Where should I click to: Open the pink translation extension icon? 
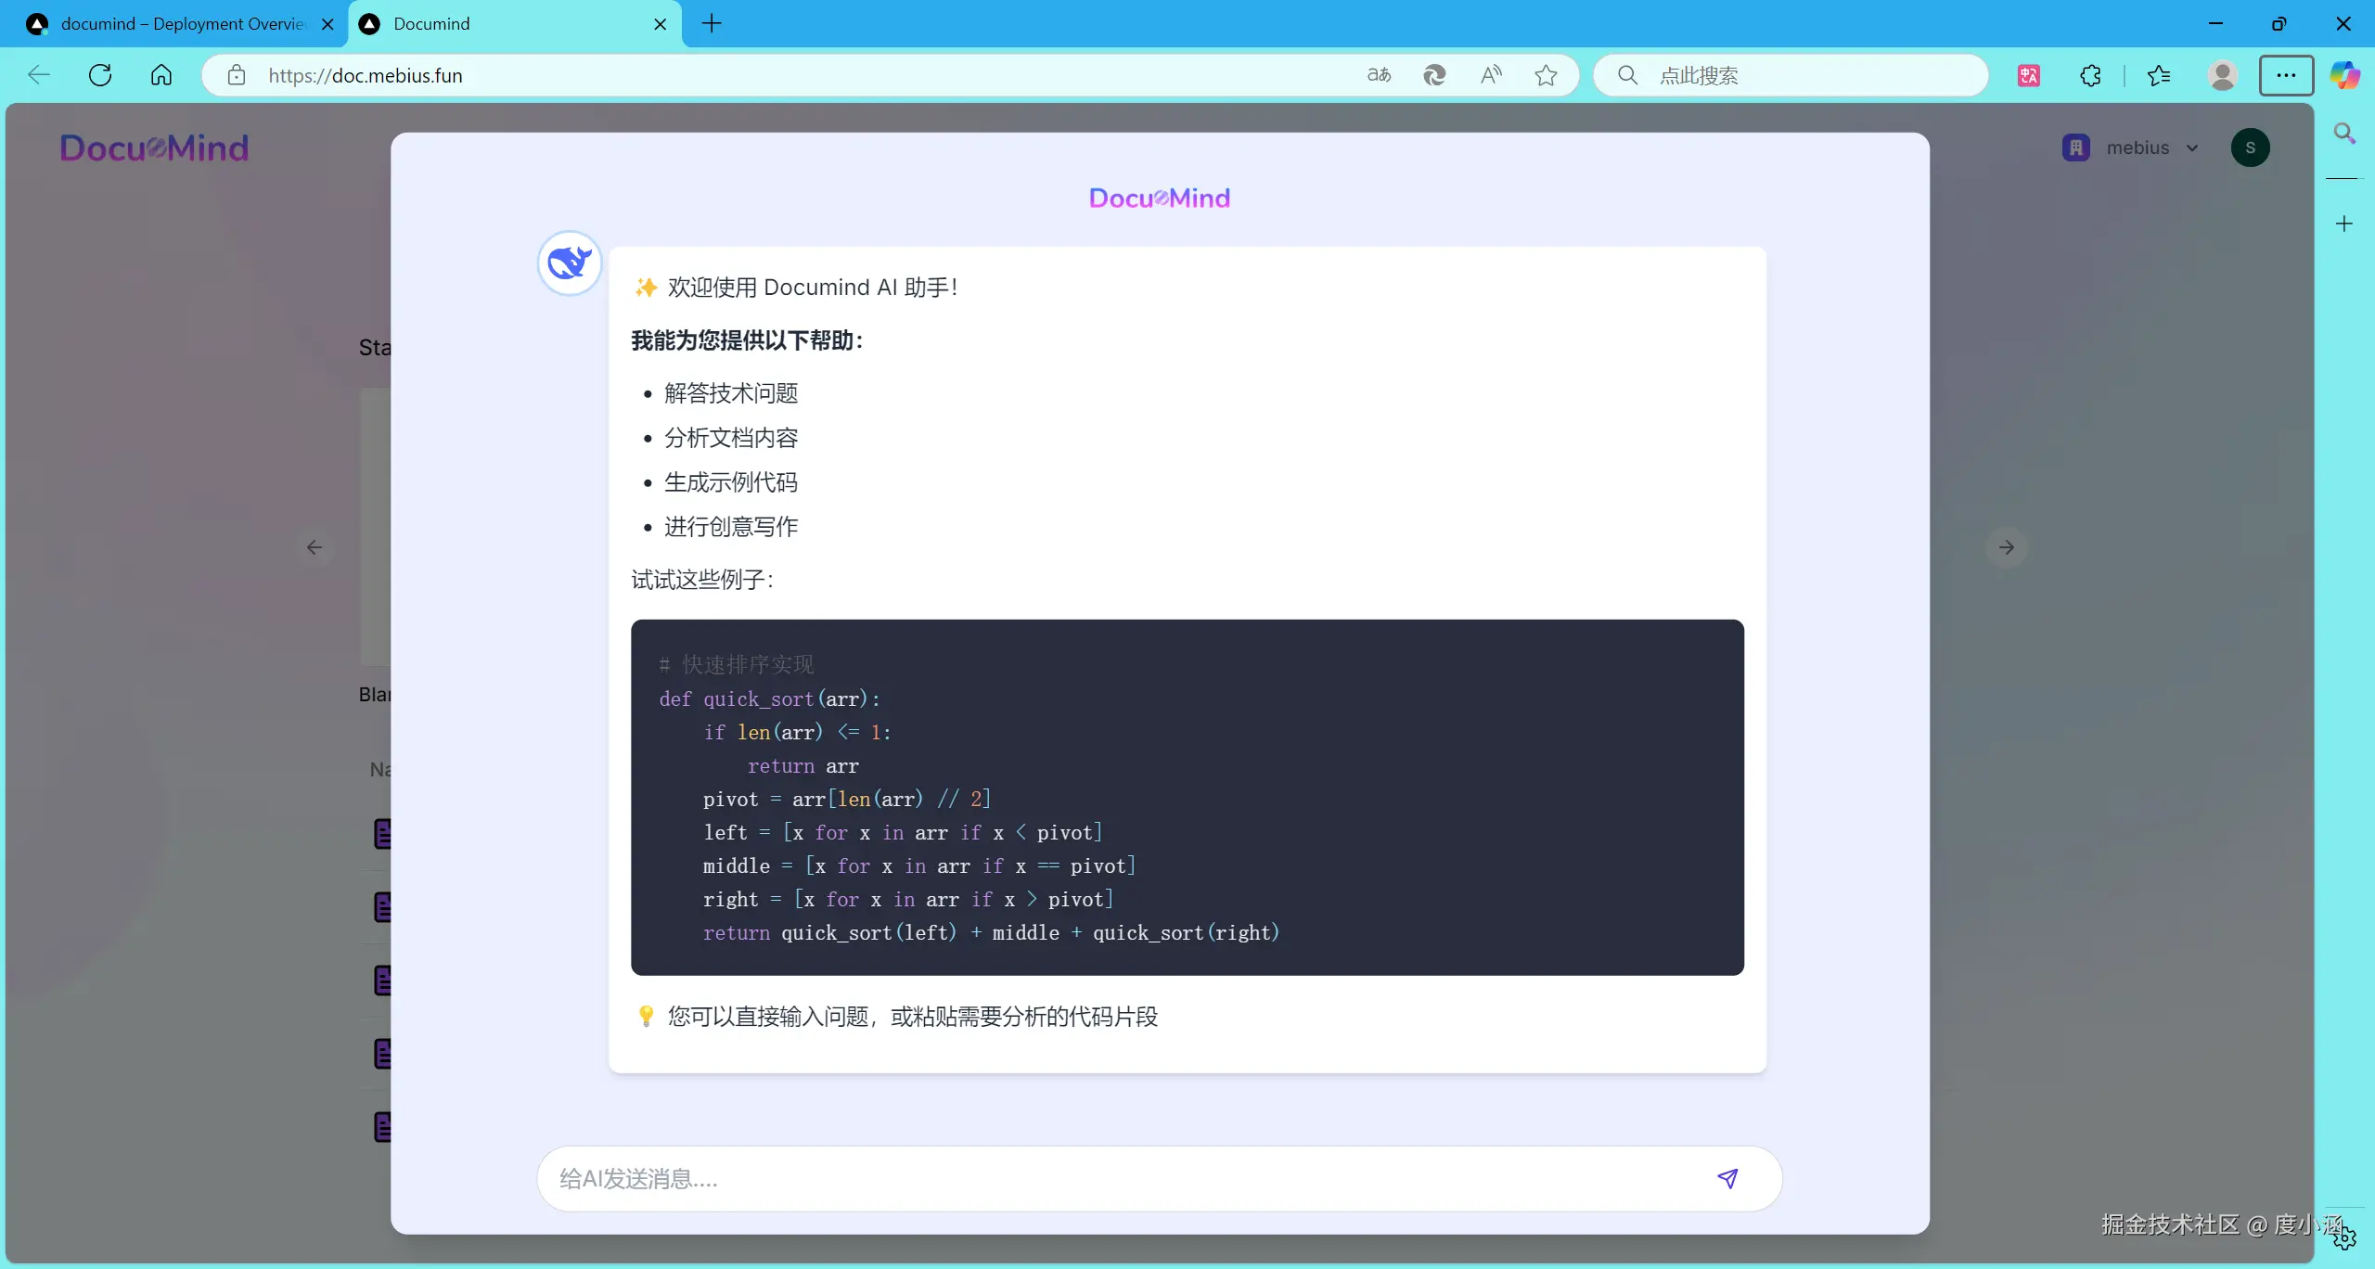point(2029,75)
